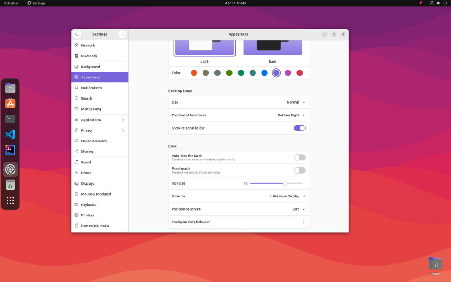Image resolution: width=451 pixels, height=282 pixels.
Task: Select Displays in the settings sidebar
Action: pos(88,183)
